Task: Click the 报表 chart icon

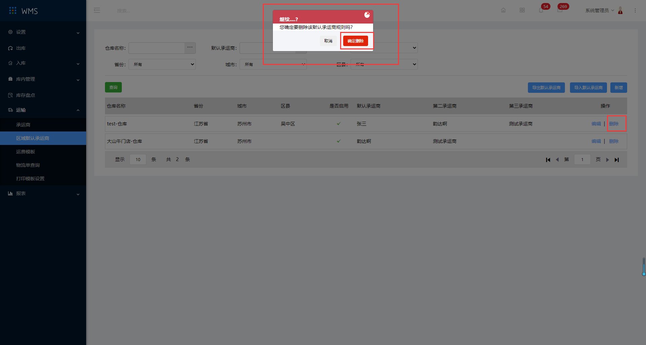Action: click(x=10, y=193)
